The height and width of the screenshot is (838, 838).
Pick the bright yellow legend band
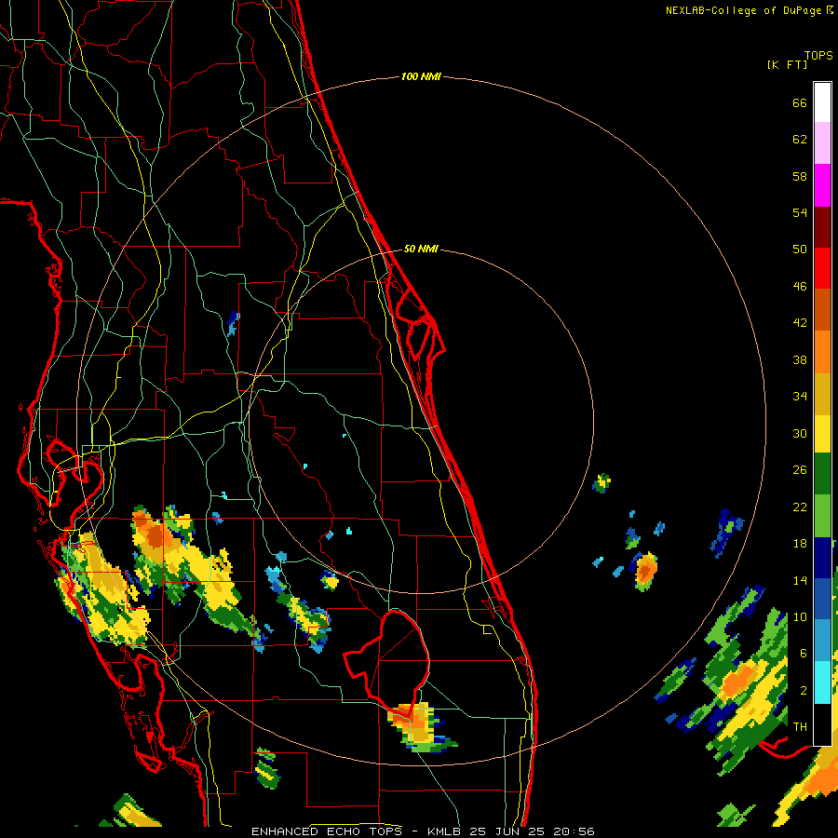tap(822, 434)
